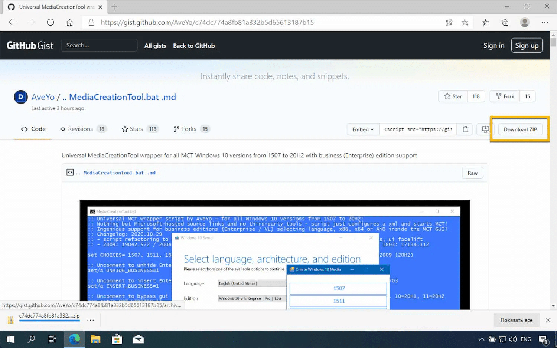Go to the browser home page
The image size is (557, 348).
click(69, 22)
